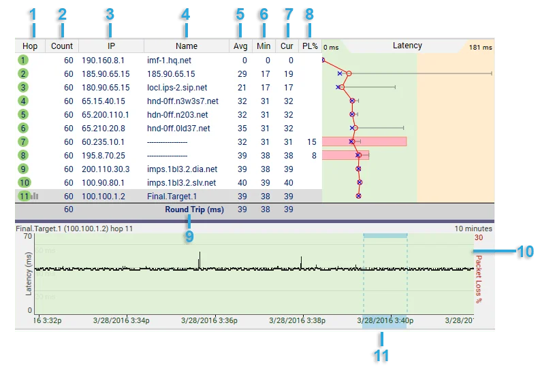
Task: Sort by the Cur column header
Action: [287, 46]
